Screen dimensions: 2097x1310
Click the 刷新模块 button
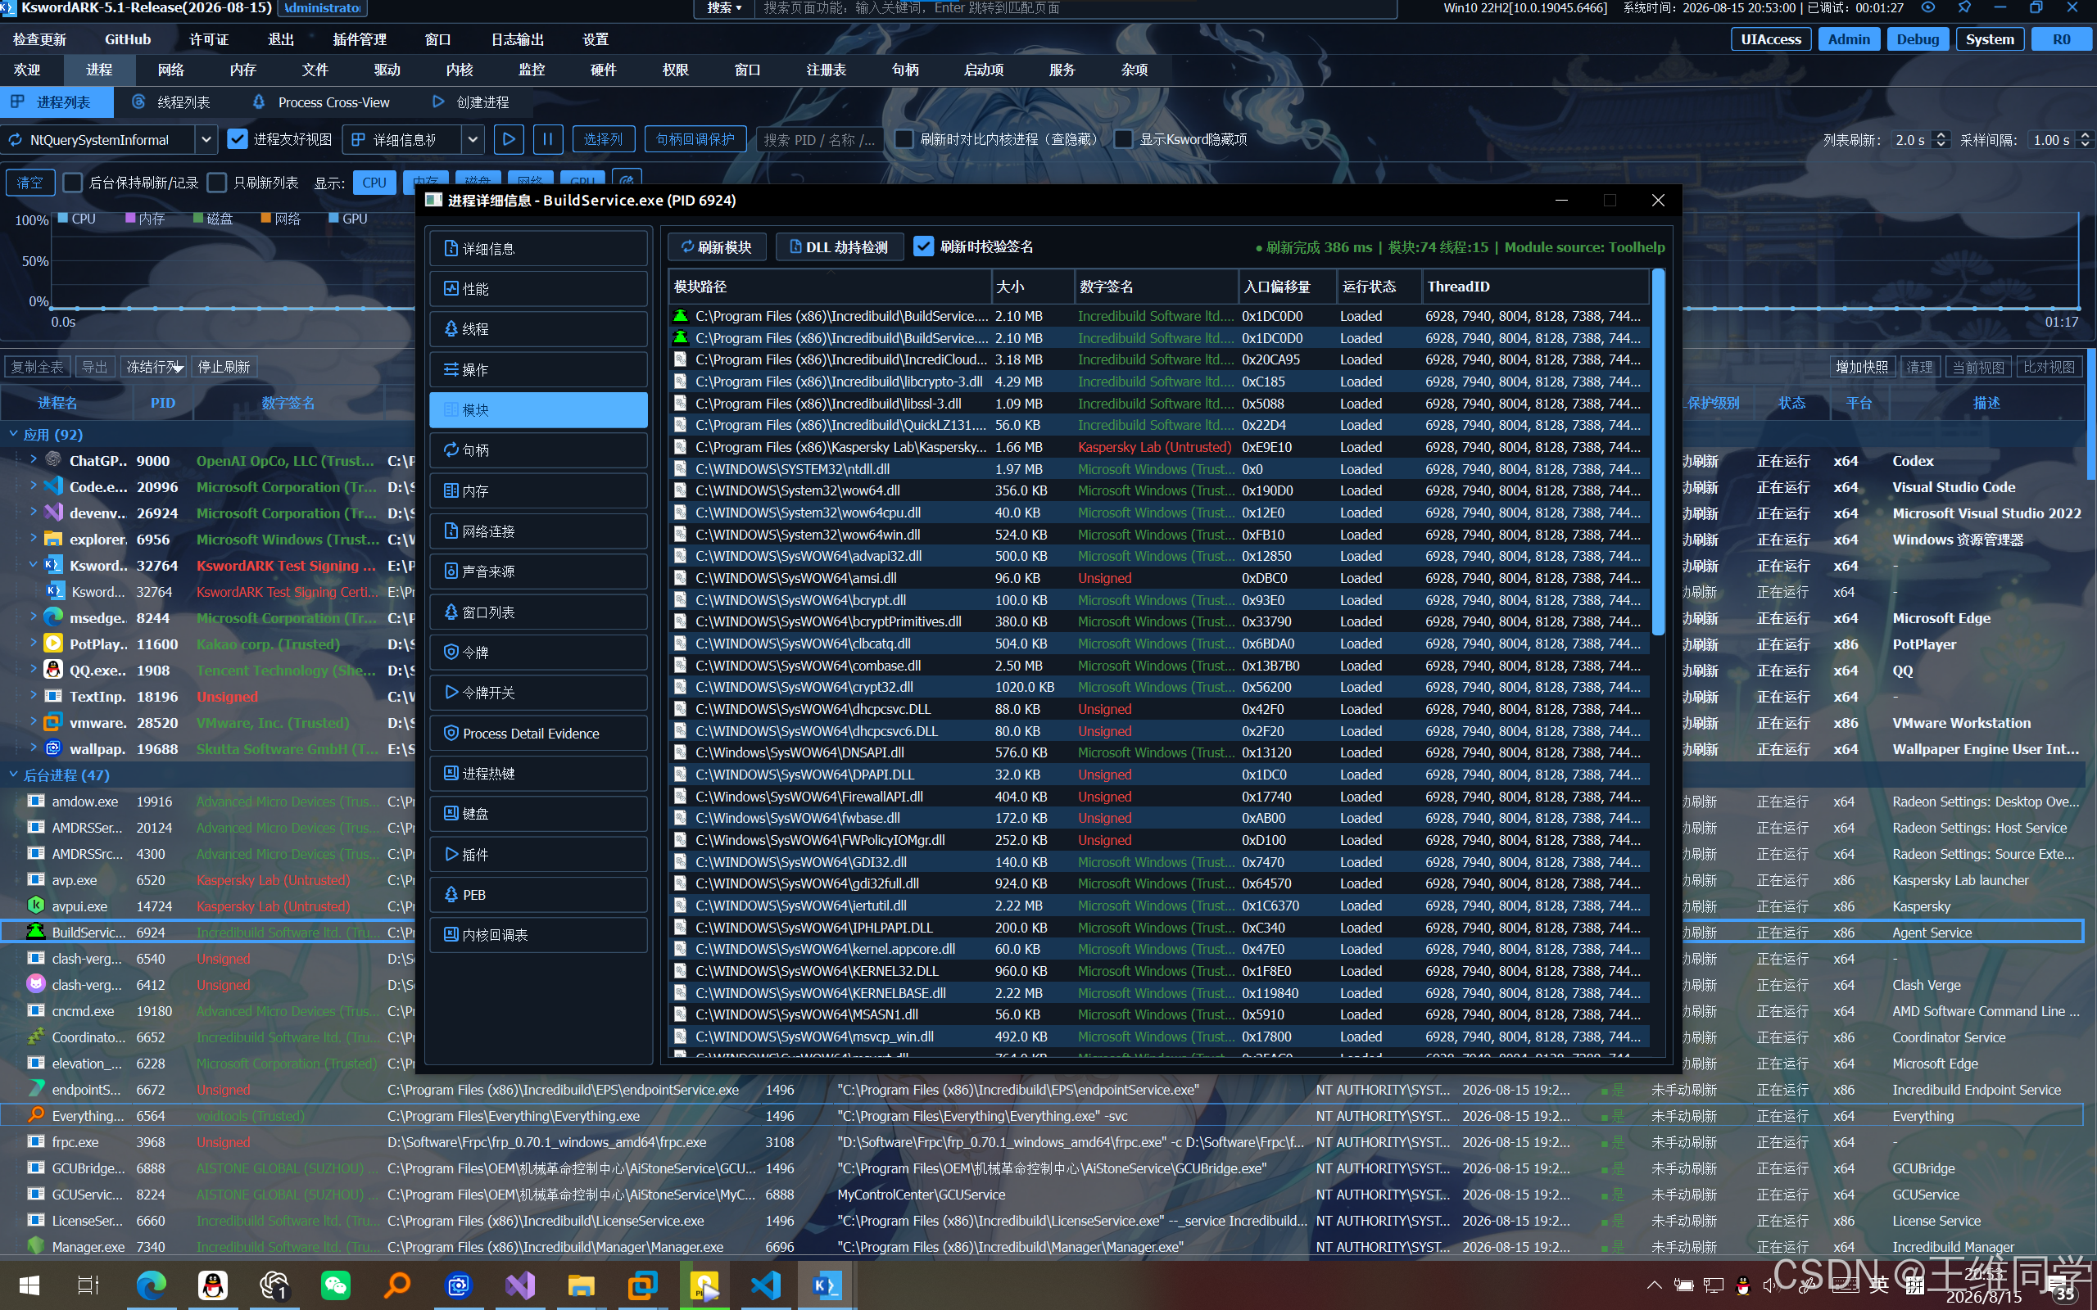[x=717, y=247]
